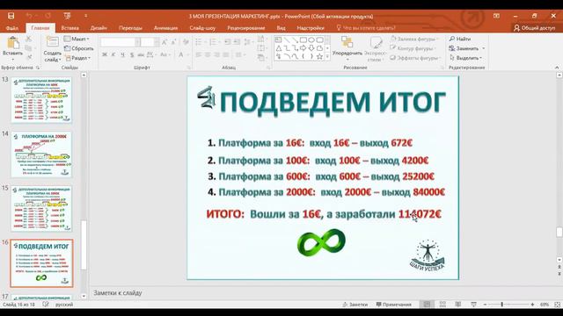Open the line spacing options
The width and height of the screenshot is (563, 316).
coord(247,42)
